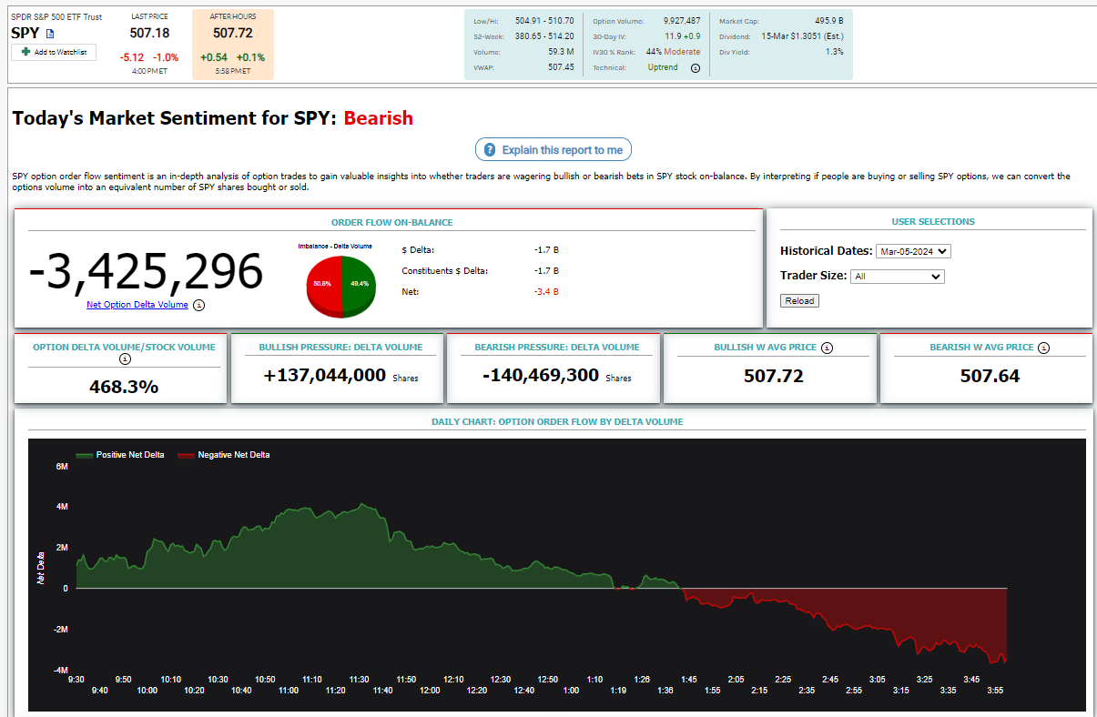Click the Bearish sentiment heading word
The width and height of the screenshot is (1097, 717).
coord(379,118)
